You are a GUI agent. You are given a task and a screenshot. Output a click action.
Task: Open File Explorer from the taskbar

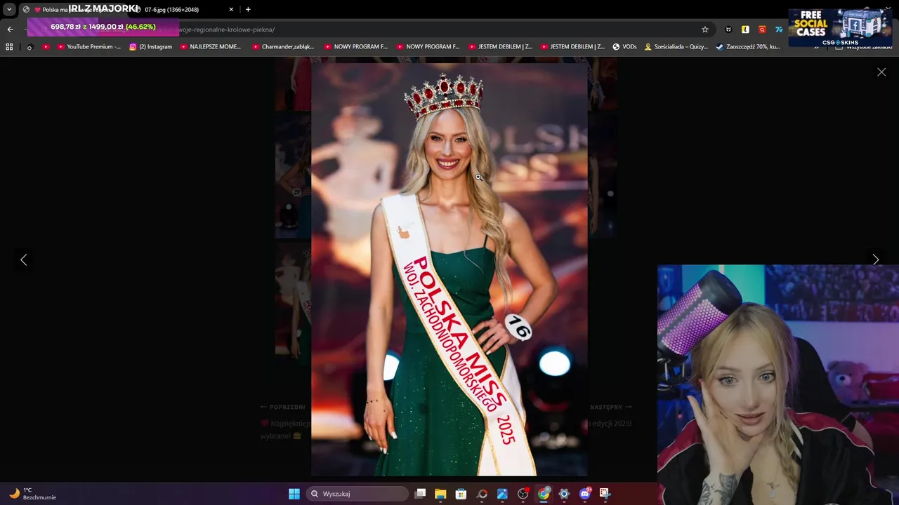pos(440,494)
